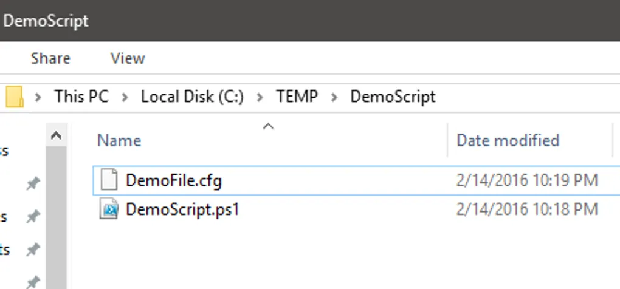Sort by the Date modified column header
The height and width of the screenshot is (289, 620).
[508, 141]
